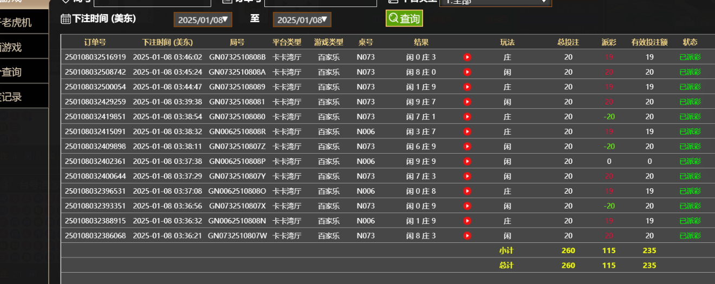This screenshot has height=284, width=715.
Task: Click 已派彩 status of first order row
Action: click(690, 57)
